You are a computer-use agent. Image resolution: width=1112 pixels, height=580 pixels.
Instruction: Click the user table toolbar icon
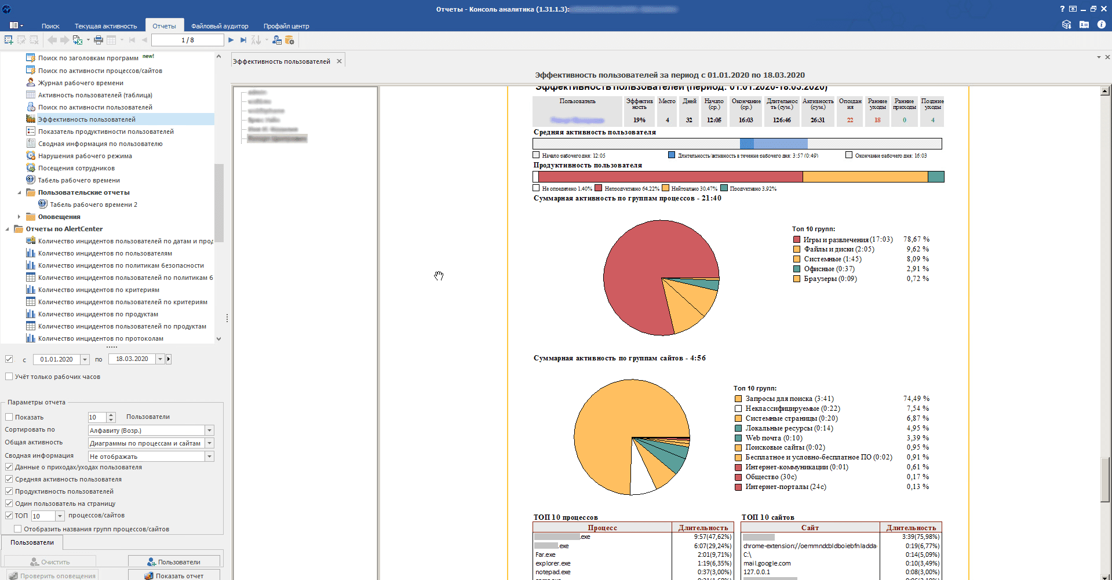[x=277, y=40]
